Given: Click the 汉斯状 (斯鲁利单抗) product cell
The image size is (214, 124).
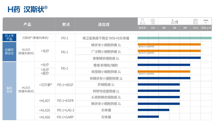Looking at the screenshot, I should [x=35, y=38].
